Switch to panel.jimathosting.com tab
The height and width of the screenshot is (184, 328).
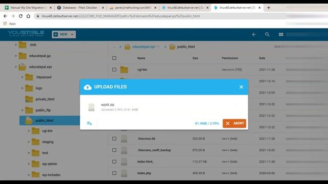tap(133, 8)
